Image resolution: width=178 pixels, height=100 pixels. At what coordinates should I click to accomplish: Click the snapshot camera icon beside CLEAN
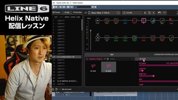[x=124, y=13]
